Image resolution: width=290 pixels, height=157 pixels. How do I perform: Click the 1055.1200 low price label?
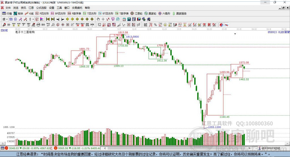tap(215, 127)
